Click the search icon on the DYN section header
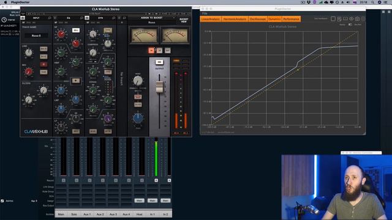392x220 pixels. point(114,18)
